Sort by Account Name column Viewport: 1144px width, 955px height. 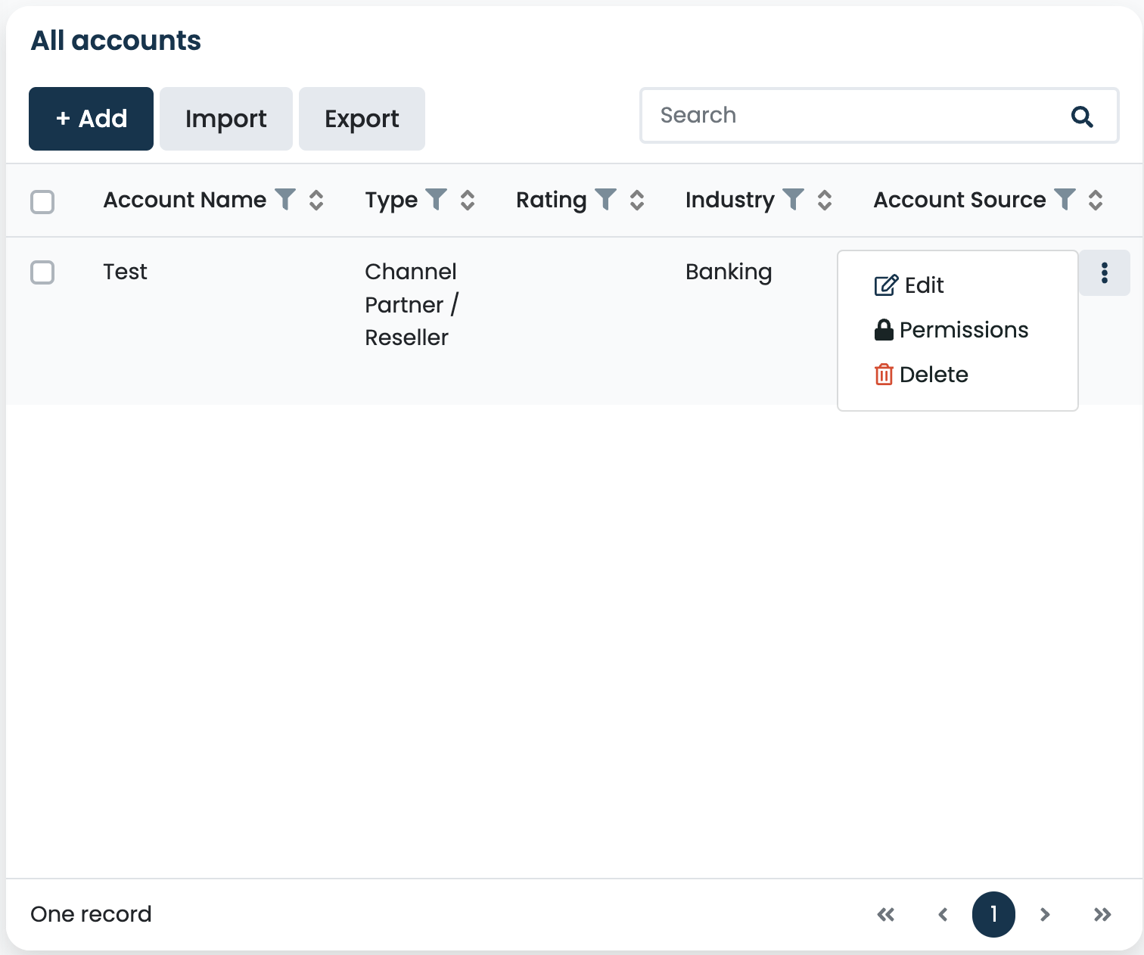316,200
